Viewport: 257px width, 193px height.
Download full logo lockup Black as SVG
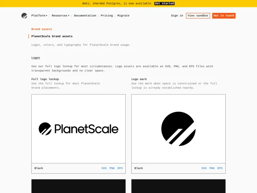(104, 168)
